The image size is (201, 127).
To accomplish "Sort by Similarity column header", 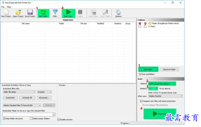I will tap(118, 23).
